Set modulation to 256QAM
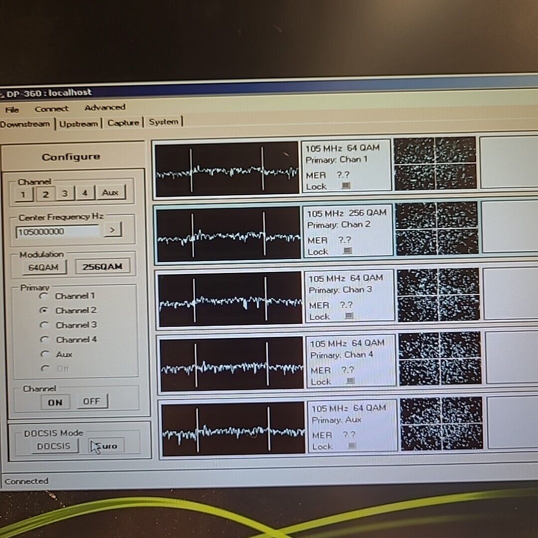 [102, 266]
